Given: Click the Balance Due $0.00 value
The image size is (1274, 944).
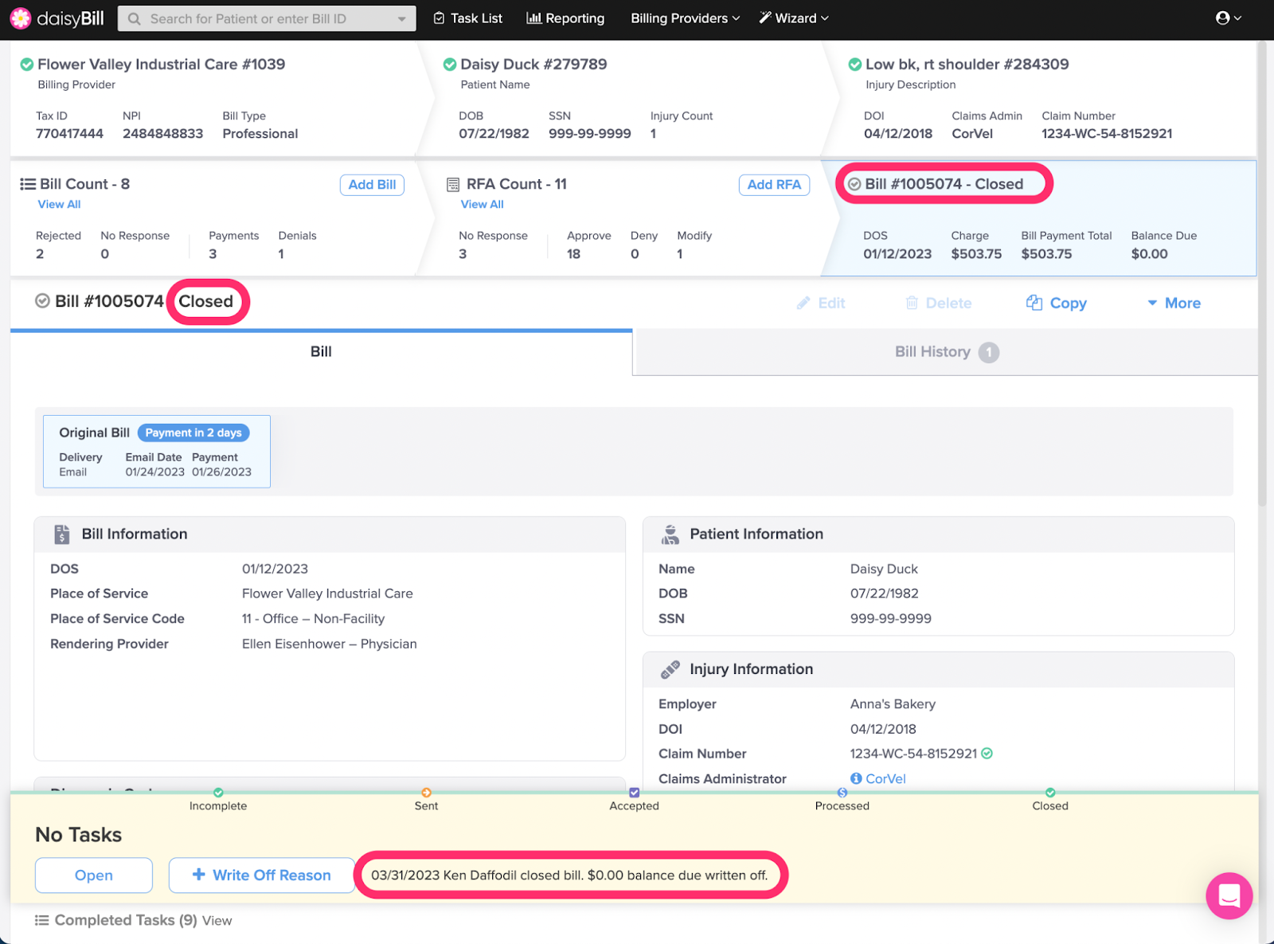Looking at the screenshot, I should [1149, 254].
